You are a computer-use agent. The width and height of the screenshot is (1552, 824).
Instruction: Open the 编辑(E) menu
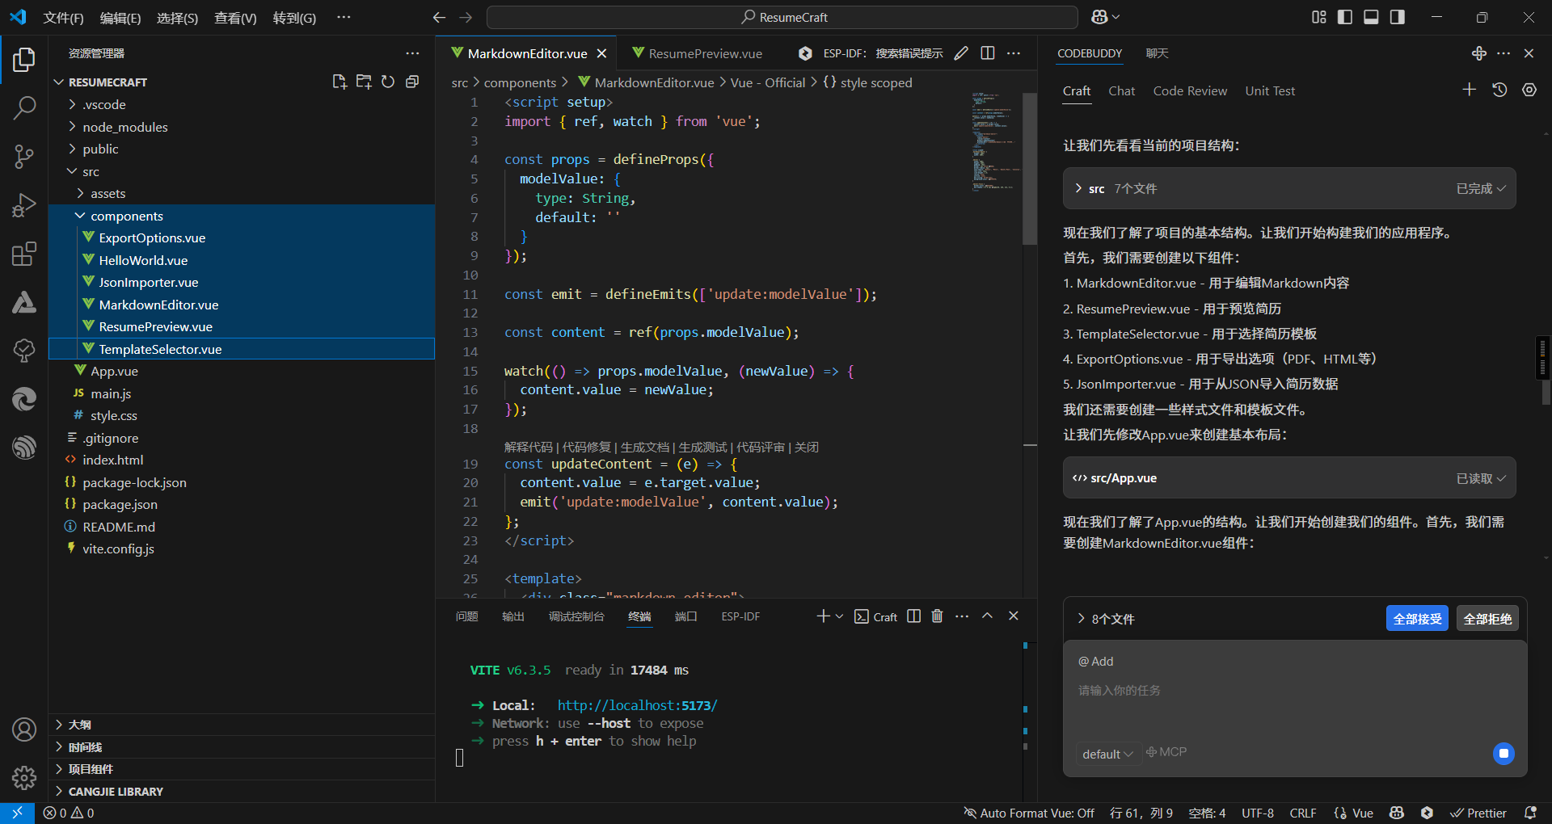coord(120,18)
